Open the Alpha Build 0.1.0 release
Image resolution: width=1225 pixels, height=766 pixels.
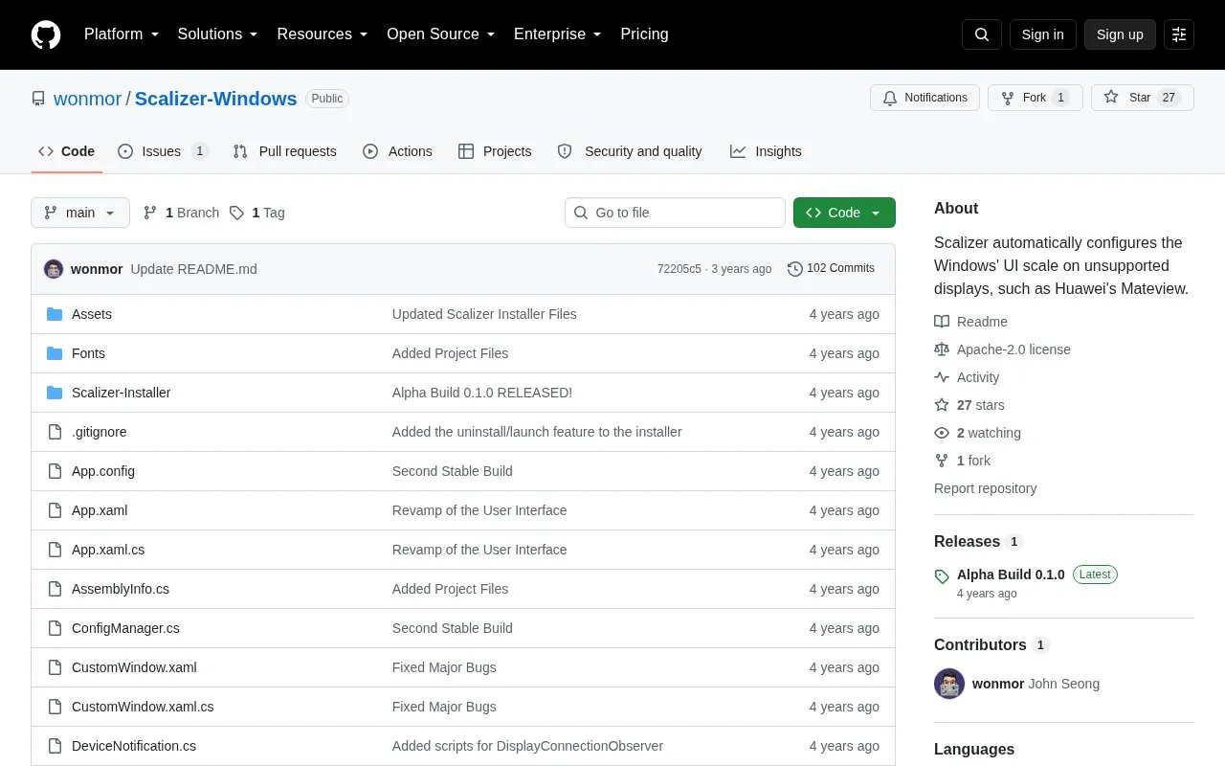pos(1011,574)
